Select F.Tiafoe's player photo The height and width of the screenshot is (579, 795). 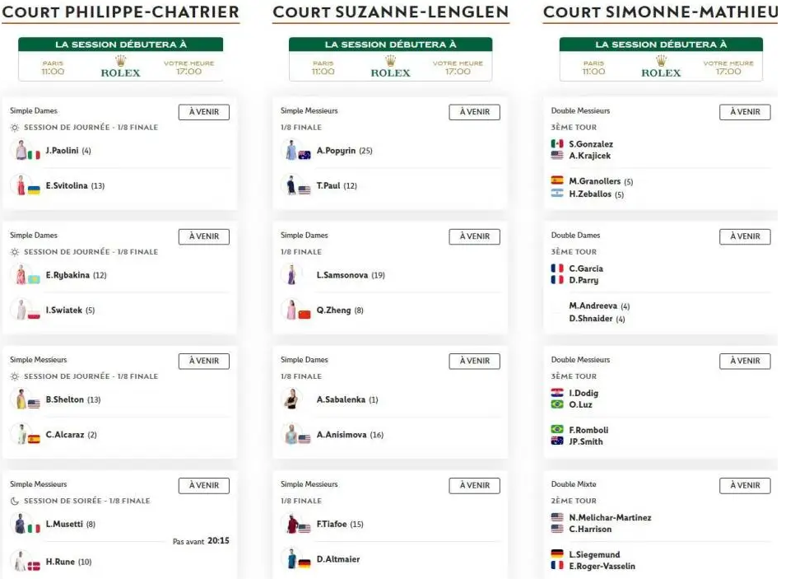[292, 524]
